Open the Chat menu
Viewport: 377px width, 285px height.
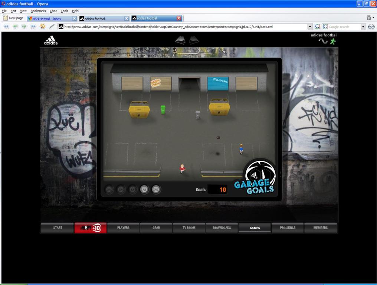(53, 11)
